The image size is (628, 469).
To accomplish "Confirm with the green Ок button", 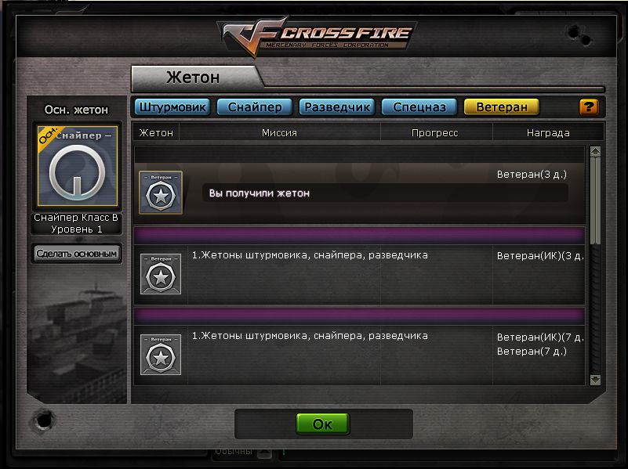I will (322, 424).
